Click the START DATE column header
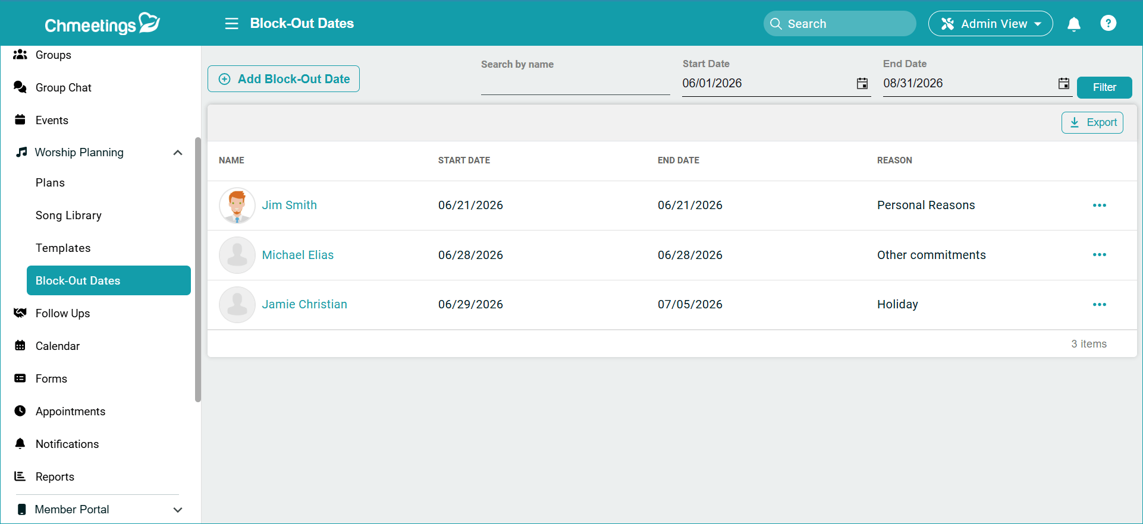This screenshot has height=524, width=1143. (x=464, y=160)
